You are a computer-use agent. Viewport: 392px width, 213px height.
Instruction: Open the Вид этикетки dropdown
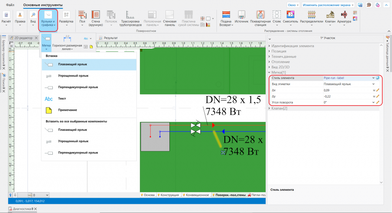[x=373, y=84]
